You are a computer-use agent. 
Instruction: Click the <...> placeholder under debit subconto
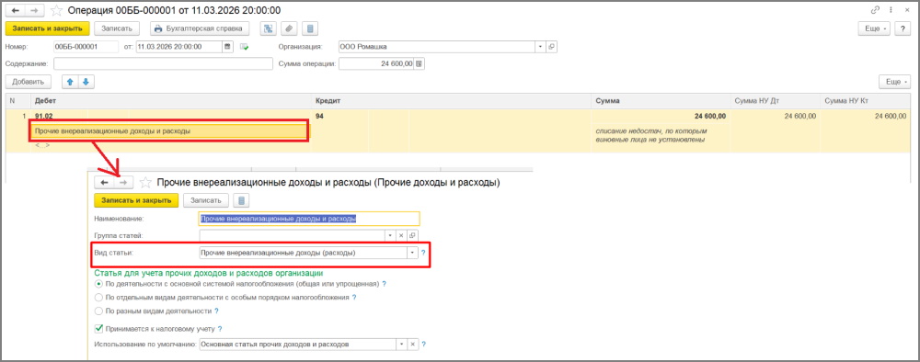[42, 144]
